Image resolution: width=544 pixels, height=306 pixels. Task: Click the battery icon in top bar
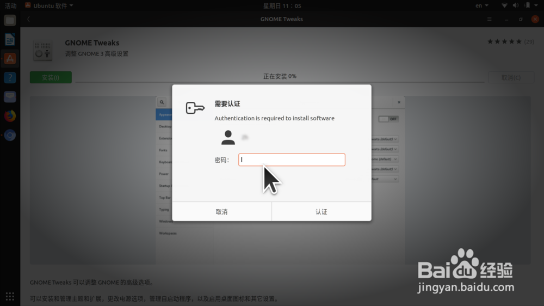527,5
